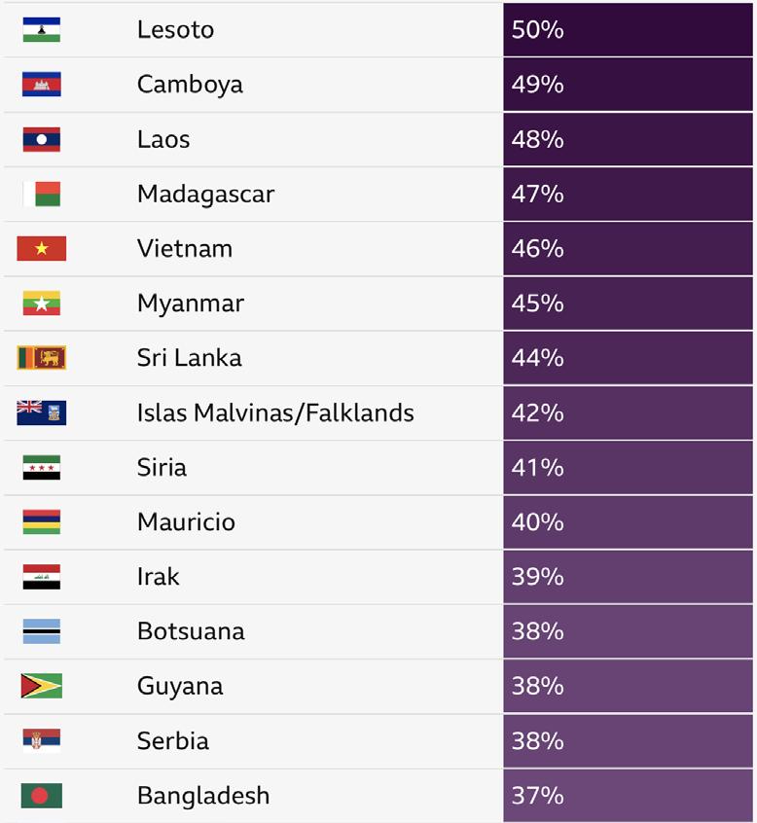Viewport: 757px width, 823px height.
Task: Click the Guyana flag icon
Action: [41, 686]
